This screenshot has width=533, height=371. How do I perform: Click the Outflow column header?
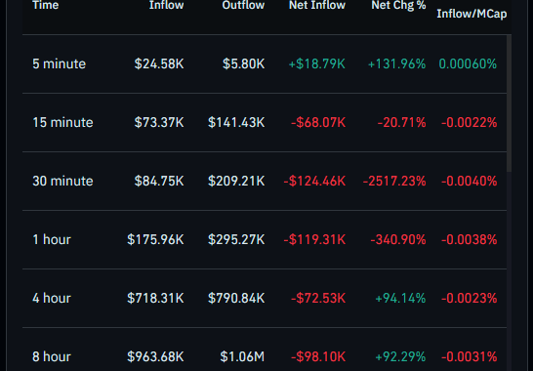(x=243, y=5)
